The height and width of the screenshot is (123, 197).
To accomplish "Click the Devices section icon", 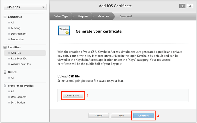I will point(5,72).
